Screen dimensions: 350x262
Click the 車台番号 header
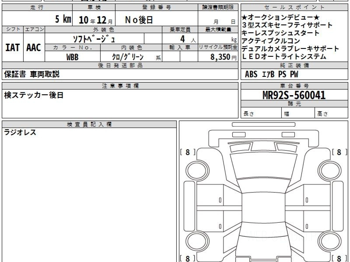pos(294,86)
